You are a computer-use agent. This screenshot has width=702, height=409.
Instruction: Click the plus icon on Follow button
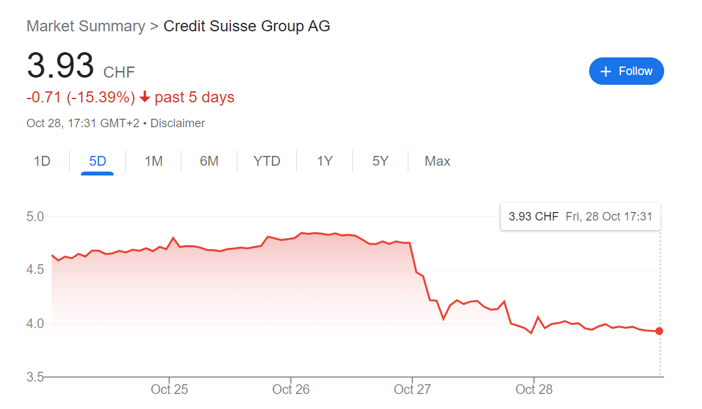point(605,72)
